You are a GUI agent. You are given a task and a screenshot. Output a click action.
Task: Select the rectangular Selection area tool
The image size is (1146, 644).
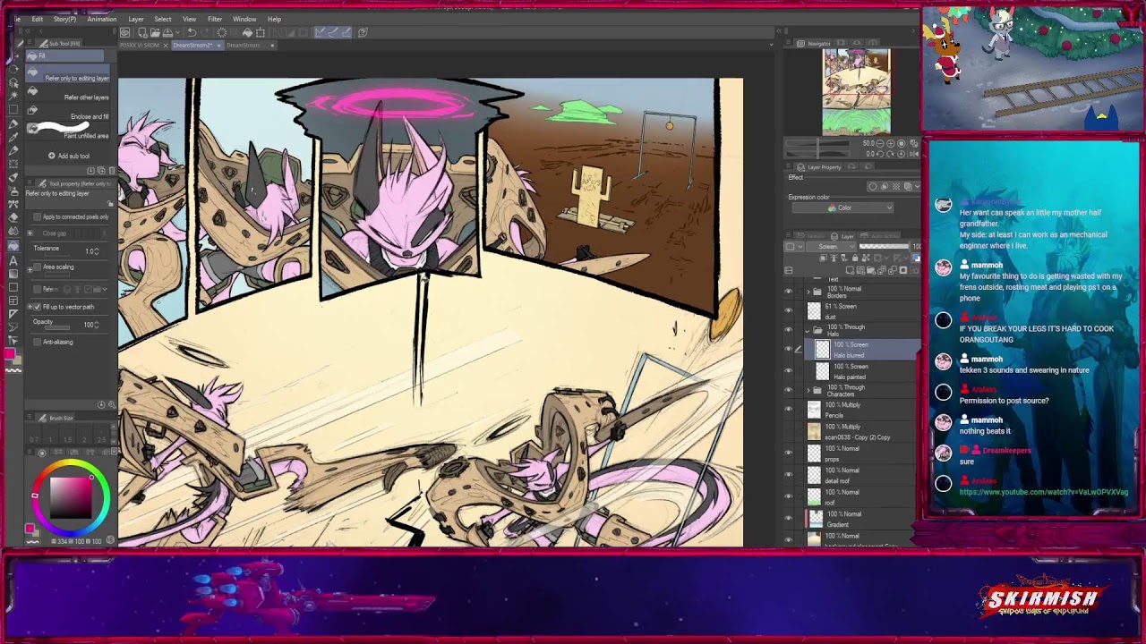point(13,109)
